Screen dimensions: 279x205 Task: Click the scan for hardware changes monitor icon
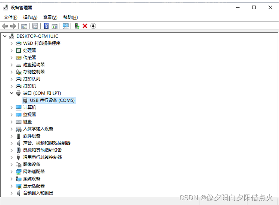tap(66, 26)
